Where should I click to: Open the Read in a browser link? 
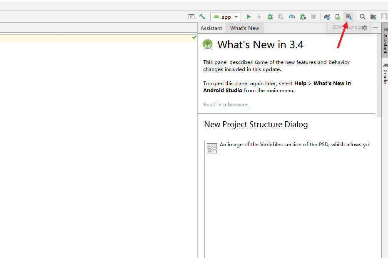point(225,105)
